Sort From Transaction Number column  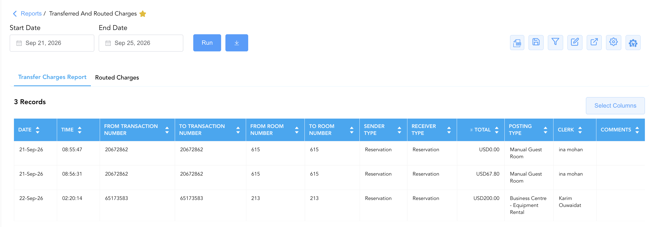(167, 130)
